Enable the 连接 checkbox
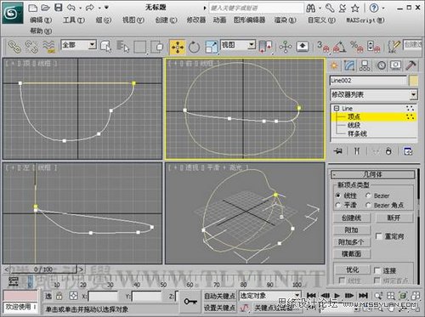Viewport: 425px width, 317px height. [x=377, y=270]
